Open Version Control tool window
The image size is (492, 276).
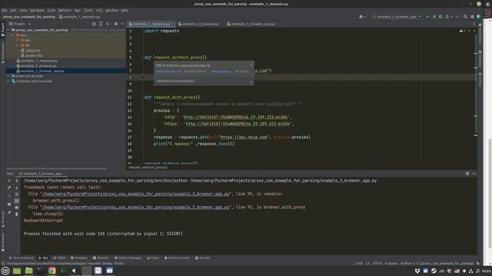[21, 258]
